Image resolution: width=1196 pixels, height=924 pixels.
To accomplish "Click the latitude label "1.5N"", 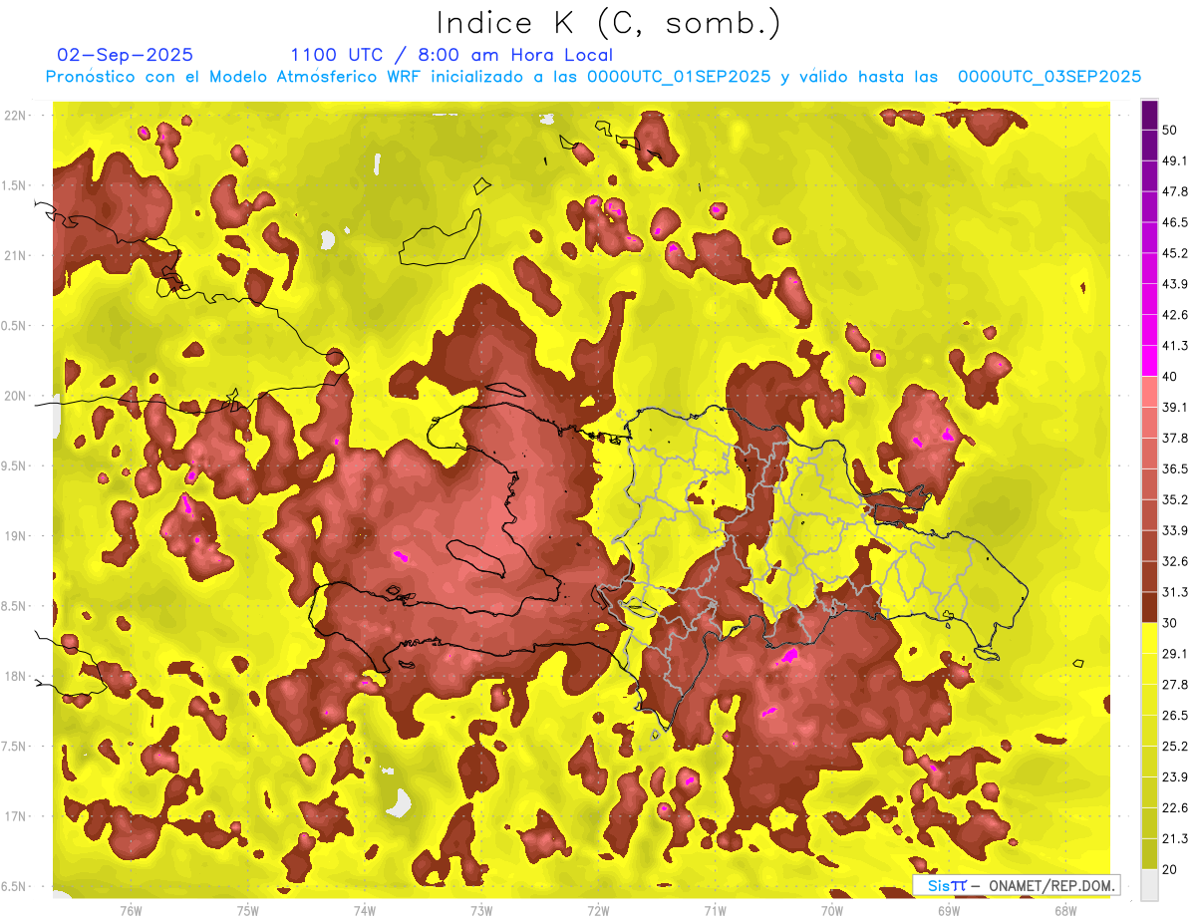I will [x=15, y=185].
